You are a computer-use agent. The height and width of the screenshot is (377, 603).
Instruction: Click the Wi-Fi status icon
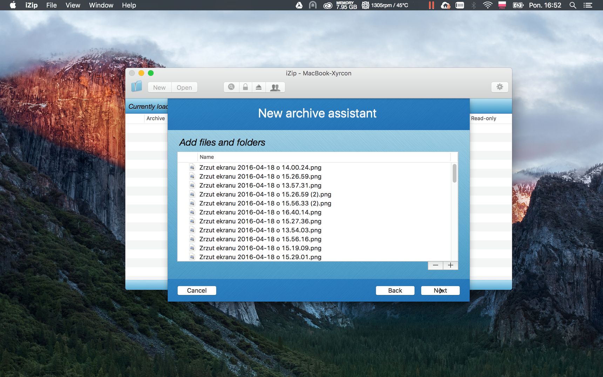(x=487, y=5)
